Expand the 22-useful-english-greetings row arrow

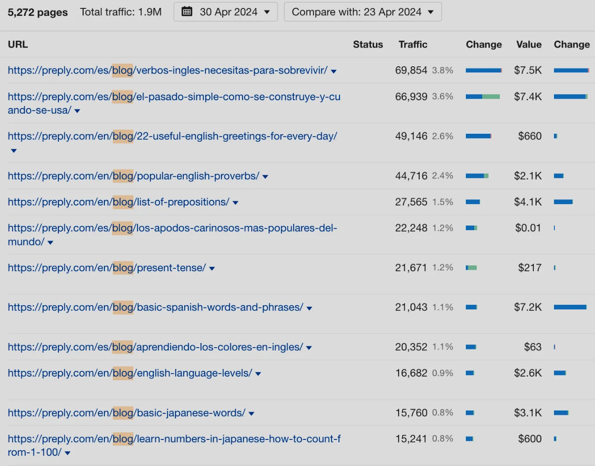(13, 151)
